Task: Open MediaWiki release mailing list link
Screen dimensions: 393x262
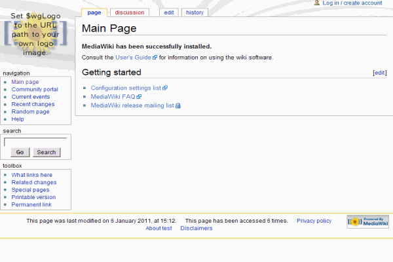Action: tap(132, 105)
